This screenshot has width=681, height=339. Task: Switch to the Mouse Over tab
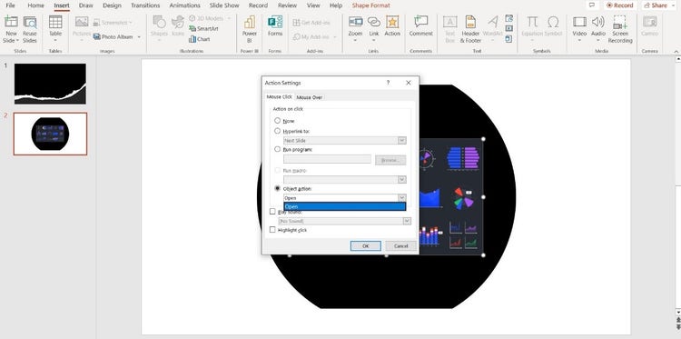(x=310, y=97)
